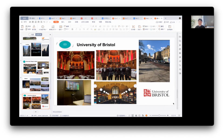Switch panel to Outline view

tap(32, 34)
